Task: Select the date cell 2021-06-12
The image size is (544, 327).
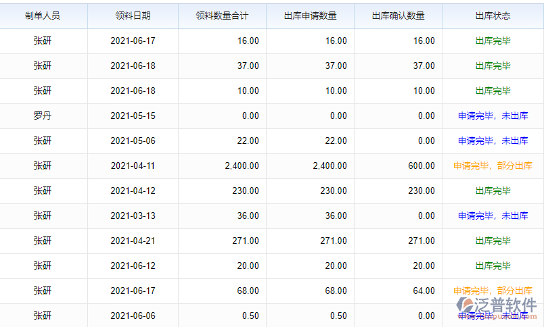Action: click(x=133, y=266)
